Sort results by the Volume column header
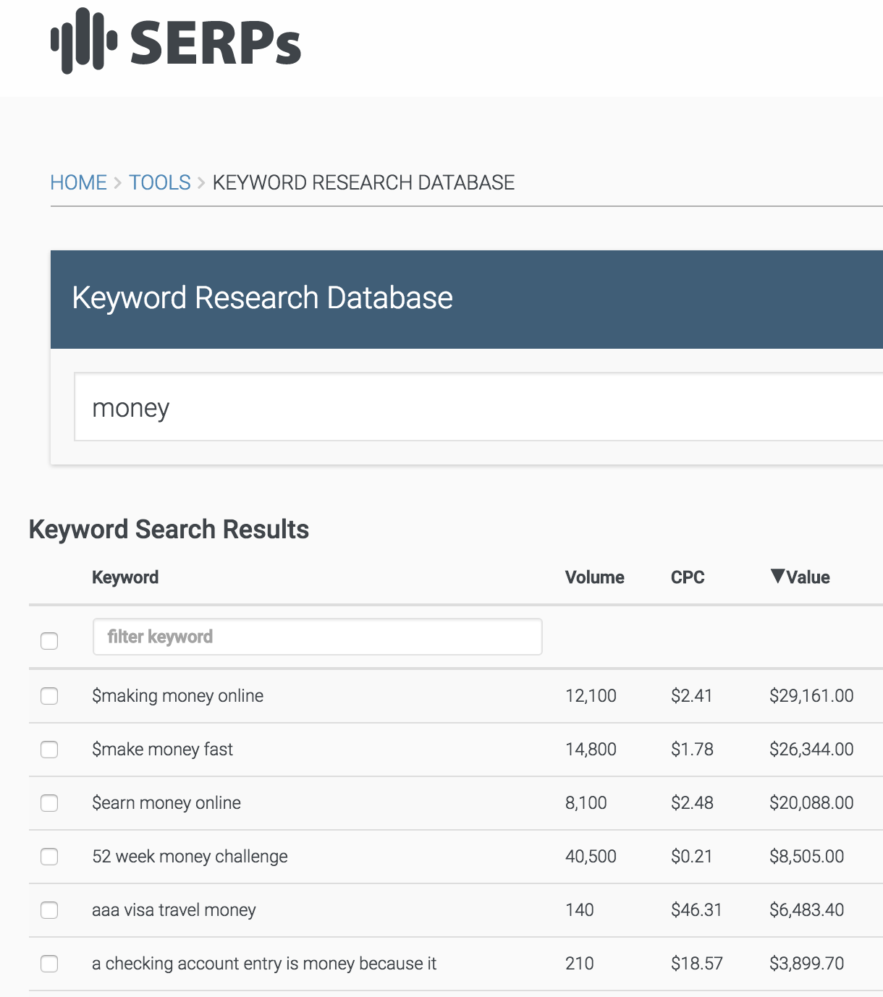This screenshot has width=883, height=997. click(x=595, y=577)
